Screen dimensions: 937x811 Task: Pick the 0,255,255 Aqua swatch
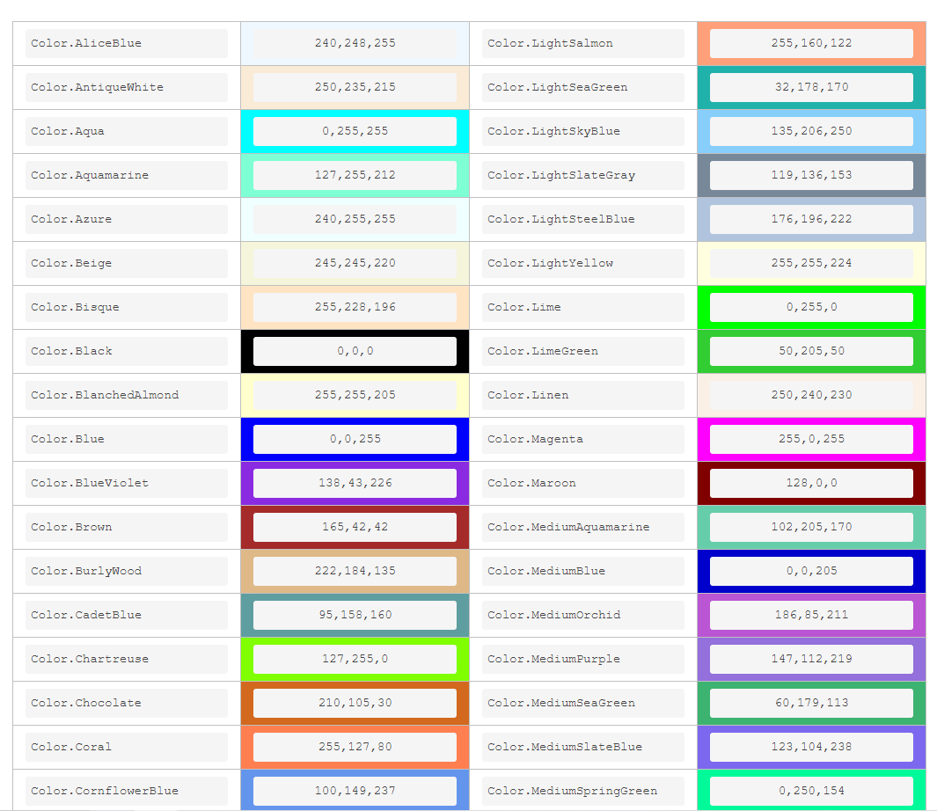[x=355, y=131]
